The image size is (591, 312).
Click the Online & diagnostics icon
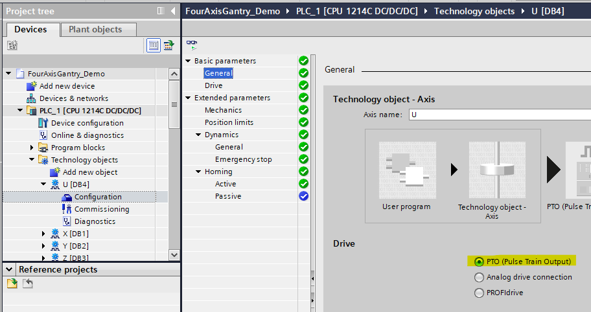point(43,135)
